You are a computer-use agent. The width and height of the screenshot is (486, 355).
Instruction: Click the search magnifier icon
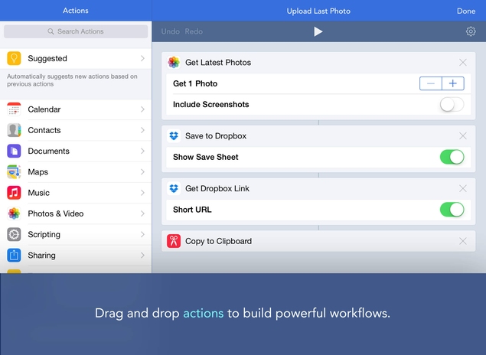point(51,31)
